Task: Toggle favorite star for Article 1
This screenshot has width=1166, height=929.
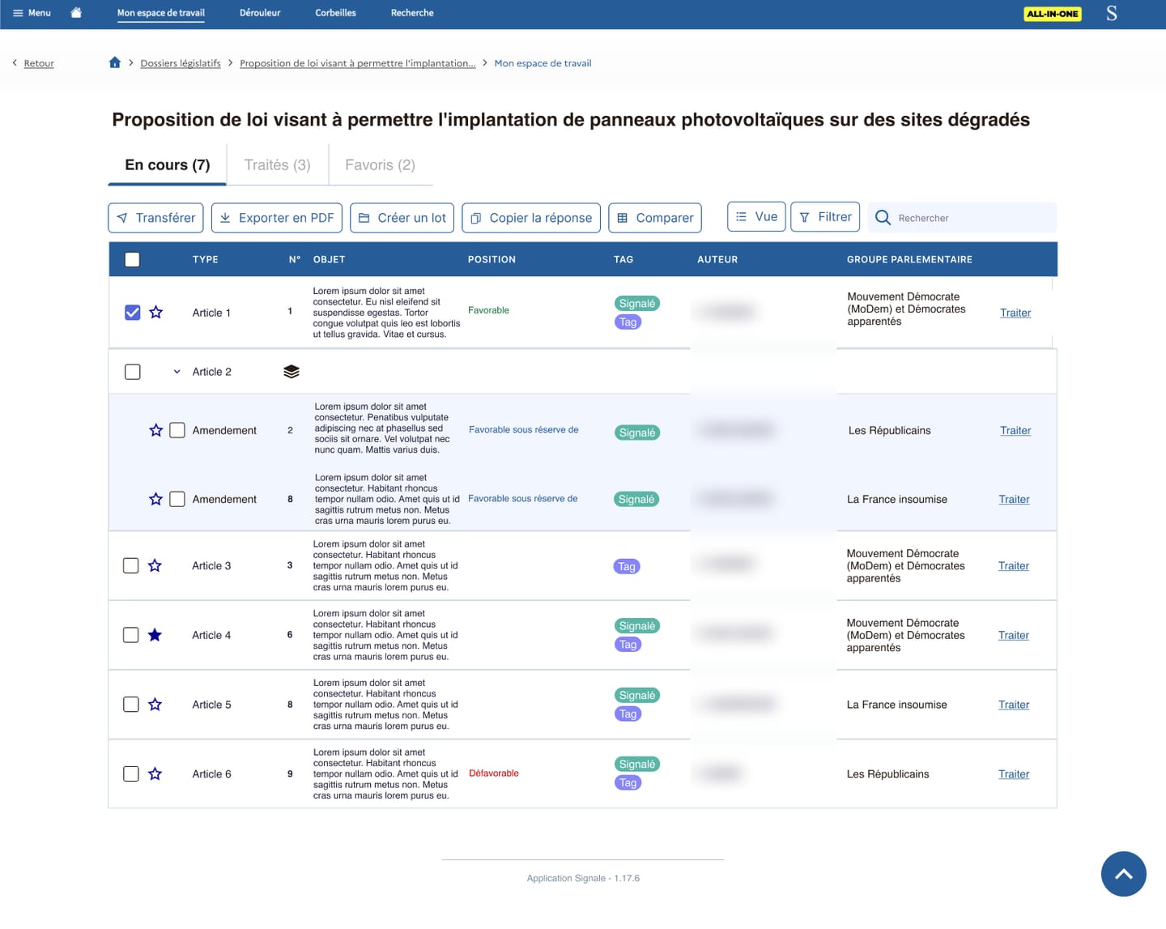Action: tap(156, 312)
